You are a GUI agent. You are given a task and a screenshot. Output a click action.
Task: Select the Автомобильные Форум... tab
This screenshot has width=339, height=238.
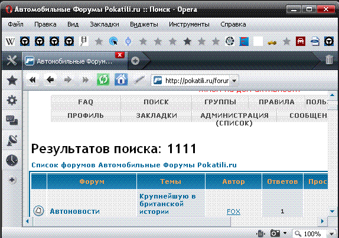[74, 61]
